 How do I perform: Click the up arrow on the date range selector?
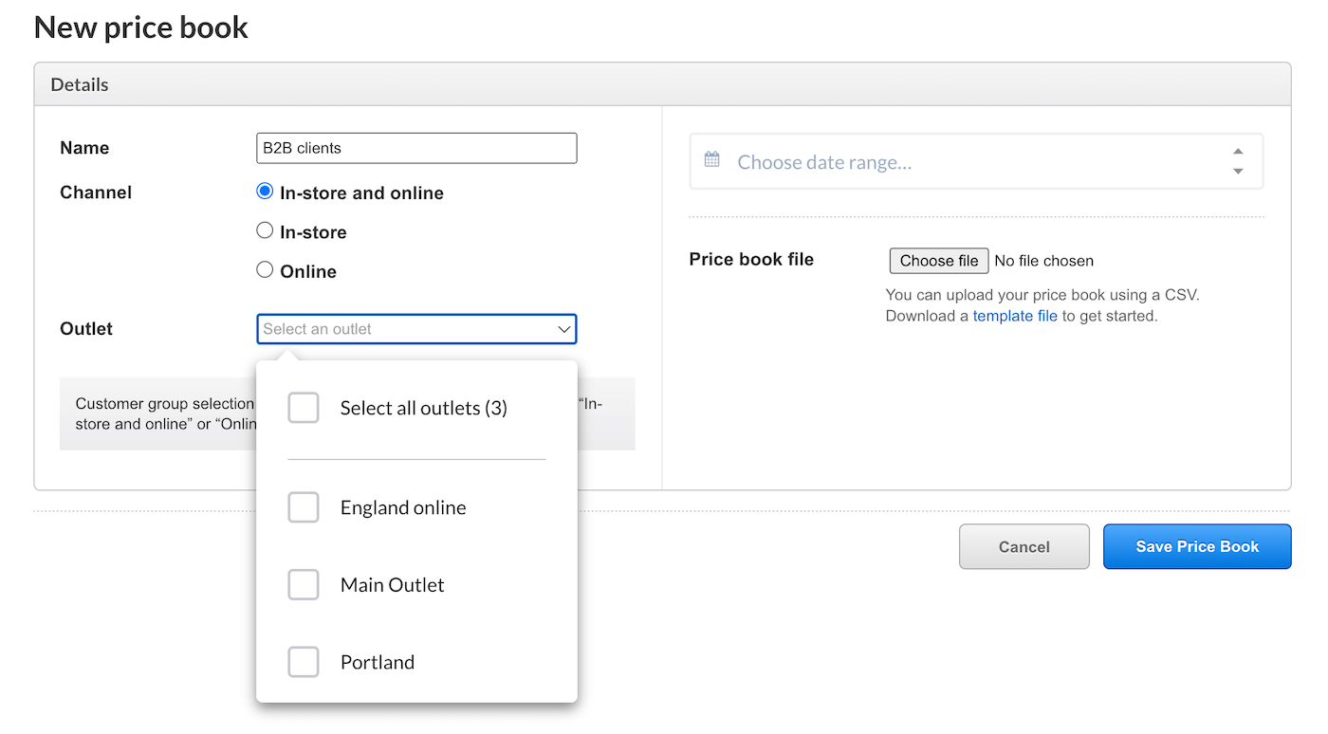pyautogui.click(x=1238, y=151)
